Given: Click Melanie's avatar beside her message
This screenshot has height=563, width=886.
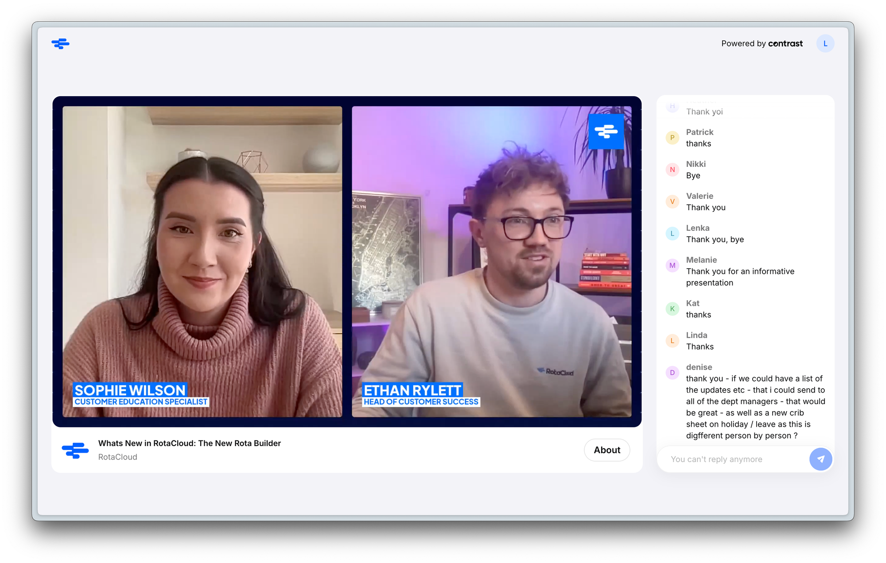Looking at the screenshot, I should click(x=672, y=265).
